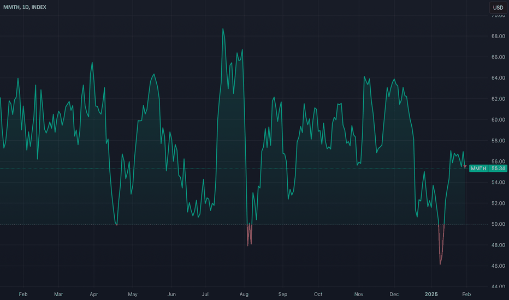
Task: Click the 56.00 price axis label
Action: (498, 161)
